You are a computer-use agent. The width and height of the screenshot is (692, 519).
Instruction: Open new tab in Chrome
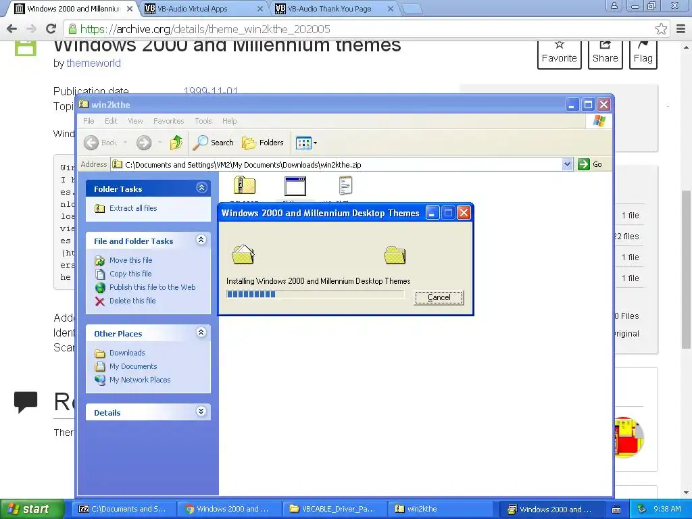(412, 9)
